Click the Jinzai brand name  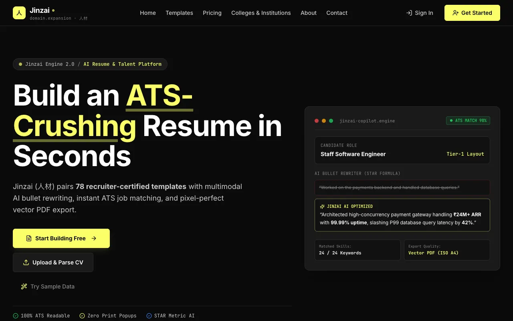tap(40, 10)
